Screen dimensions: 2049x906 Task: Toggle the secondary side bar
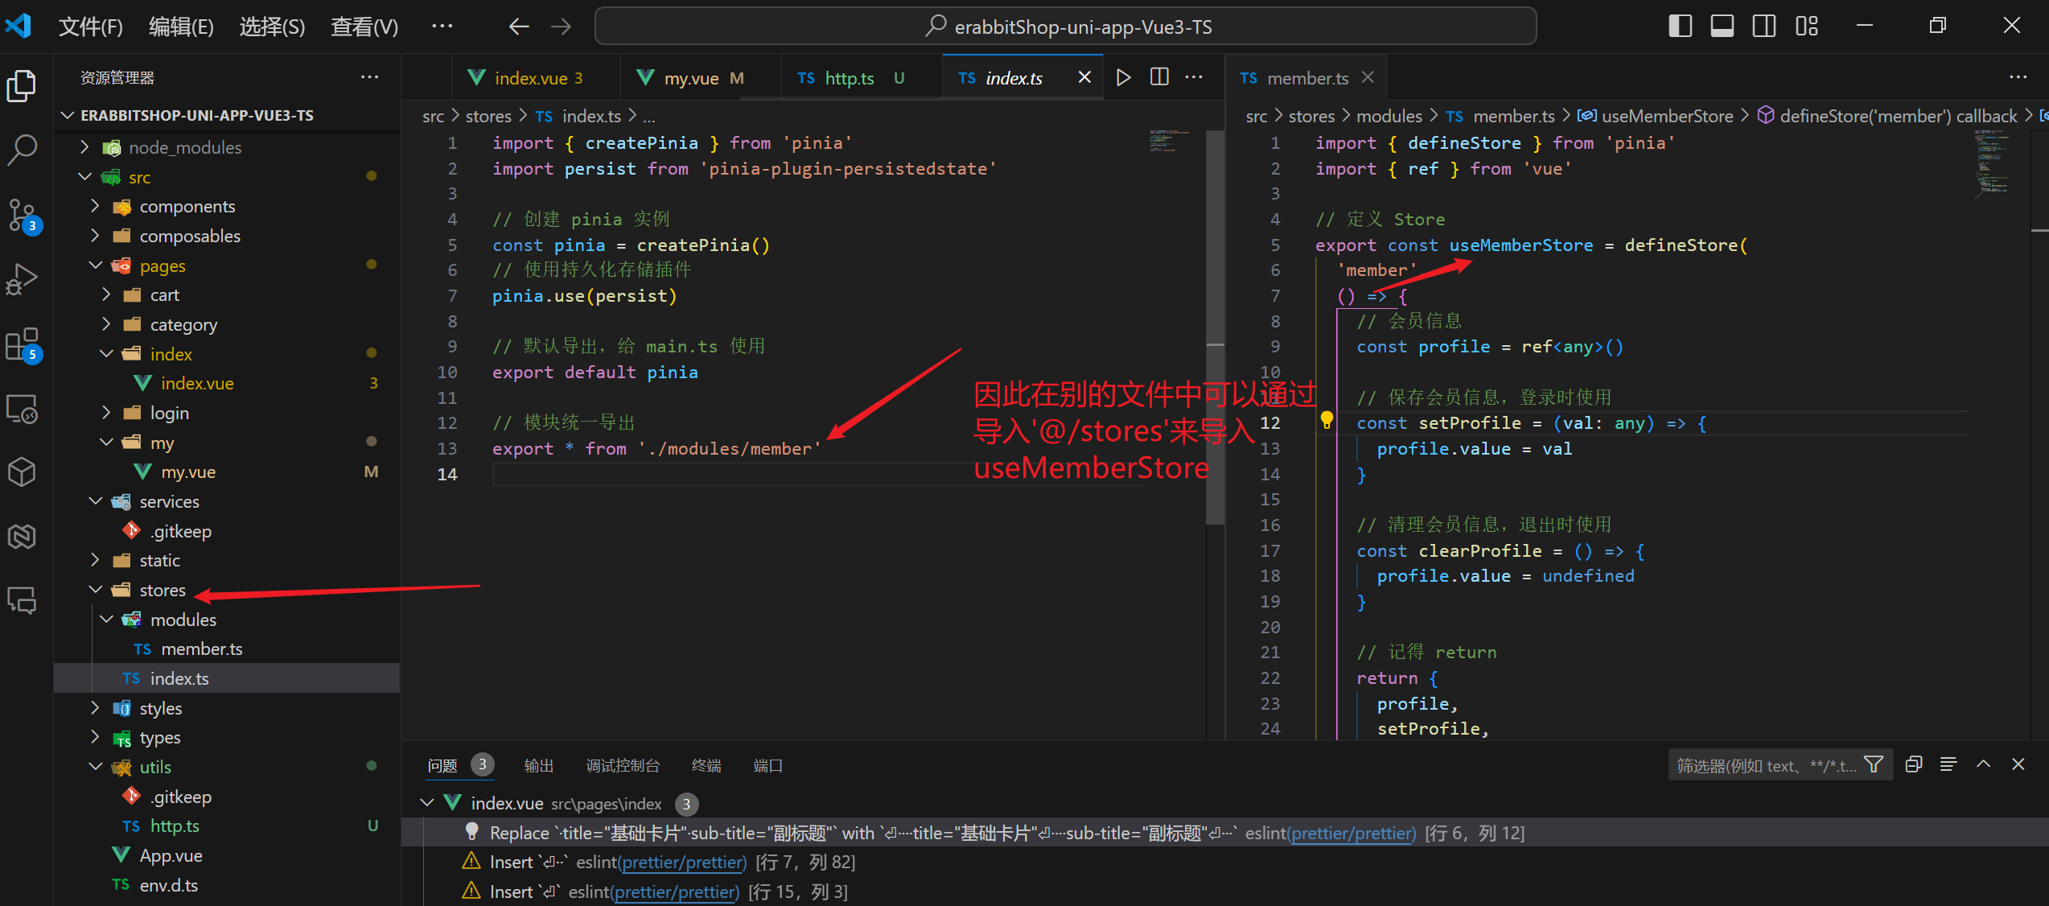[x=1764, y=27]
